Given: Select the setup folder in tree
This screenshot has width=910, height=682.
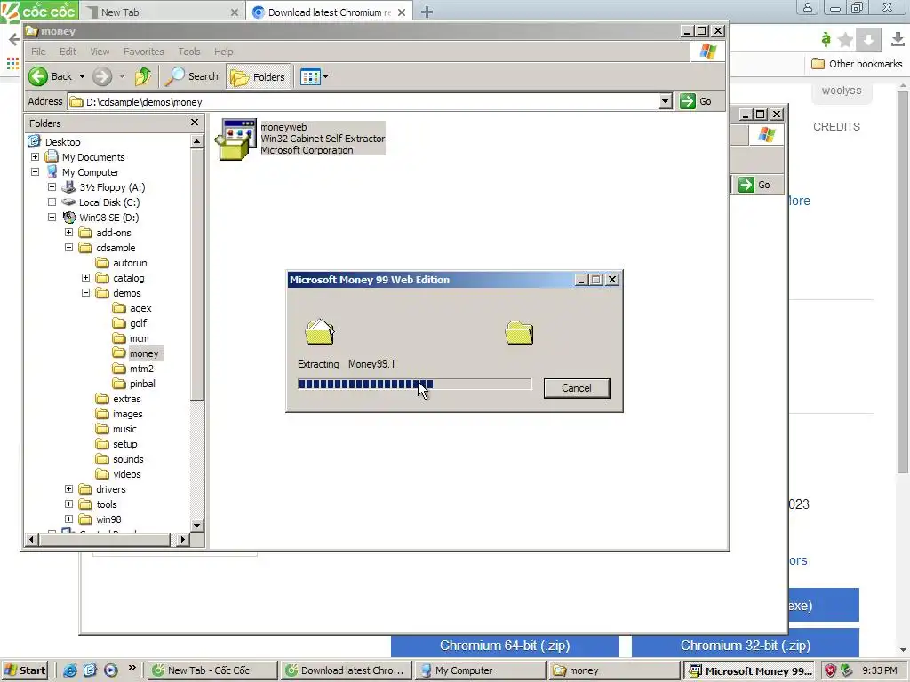Looking at the screenshot, I should (x=125, y=444).
